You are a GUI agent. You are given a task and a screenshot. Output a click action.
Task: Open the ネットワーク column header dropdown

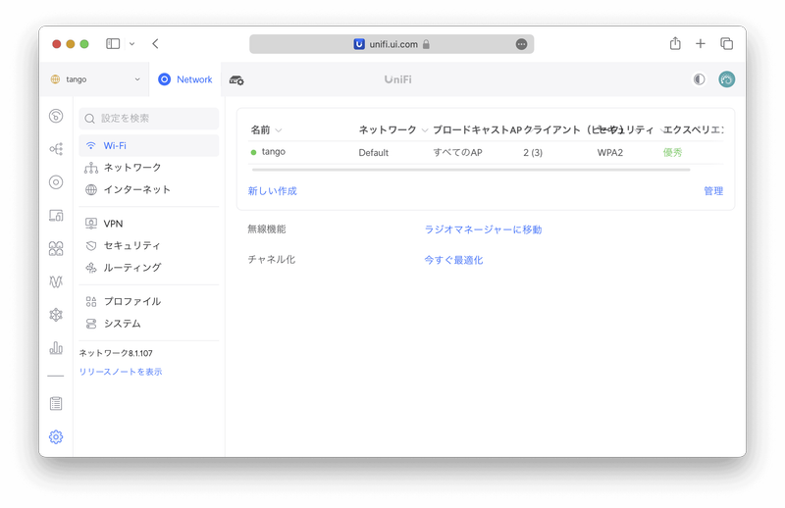click(424, 129)
